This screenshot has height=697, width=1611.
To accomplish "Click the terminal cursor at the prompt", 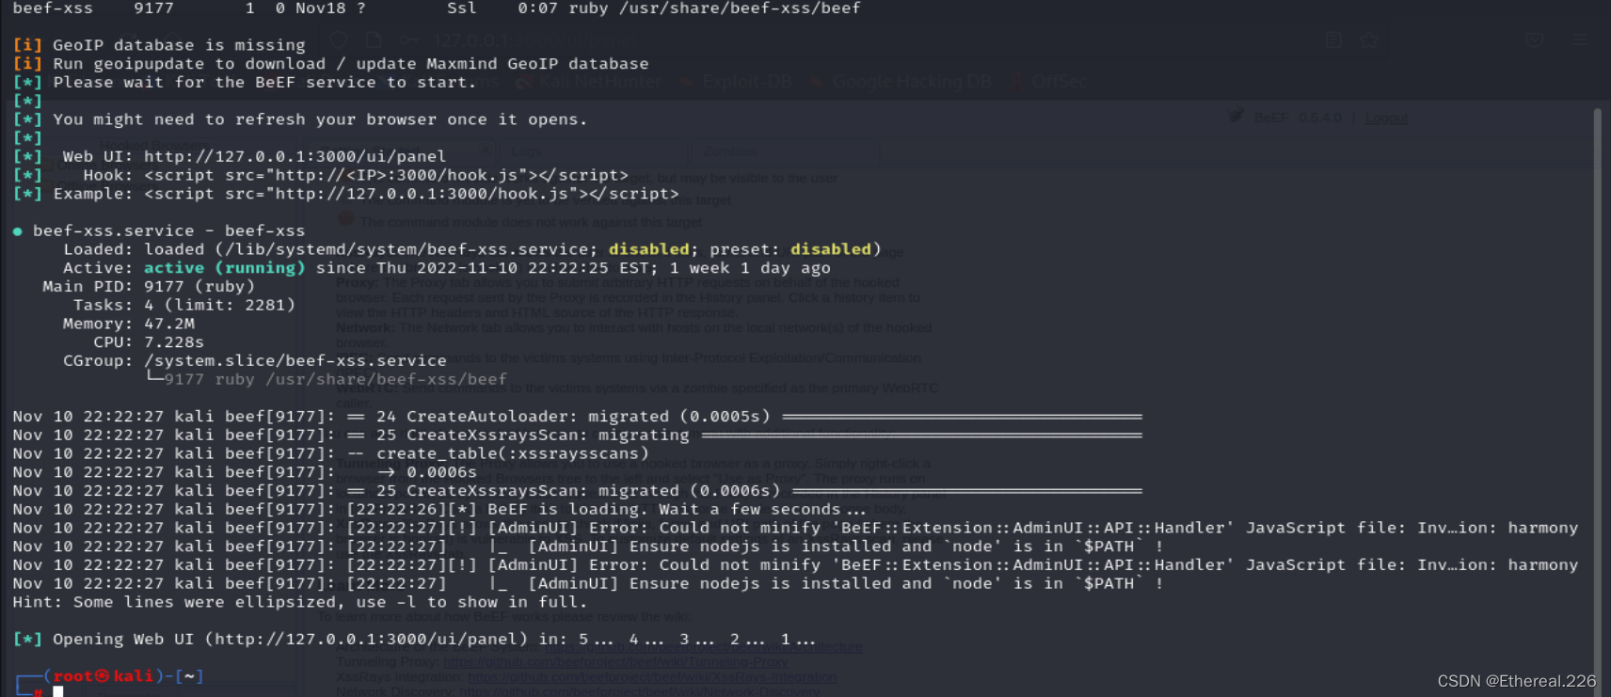I will tap(58, 691).
